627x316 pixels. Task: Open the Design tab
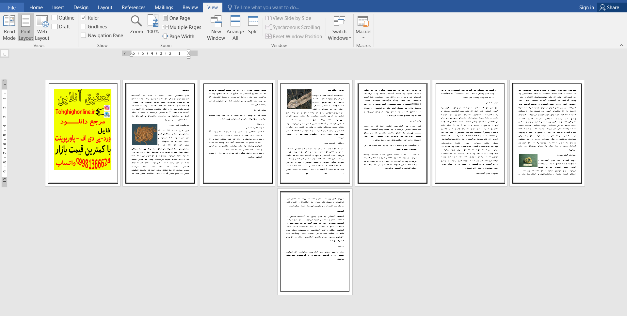point(81,8)
